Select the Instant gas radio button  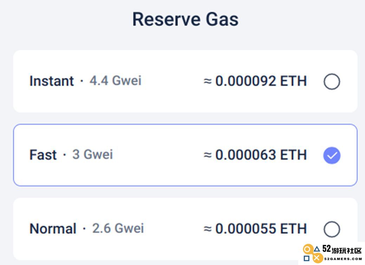(x=332, y=82)
